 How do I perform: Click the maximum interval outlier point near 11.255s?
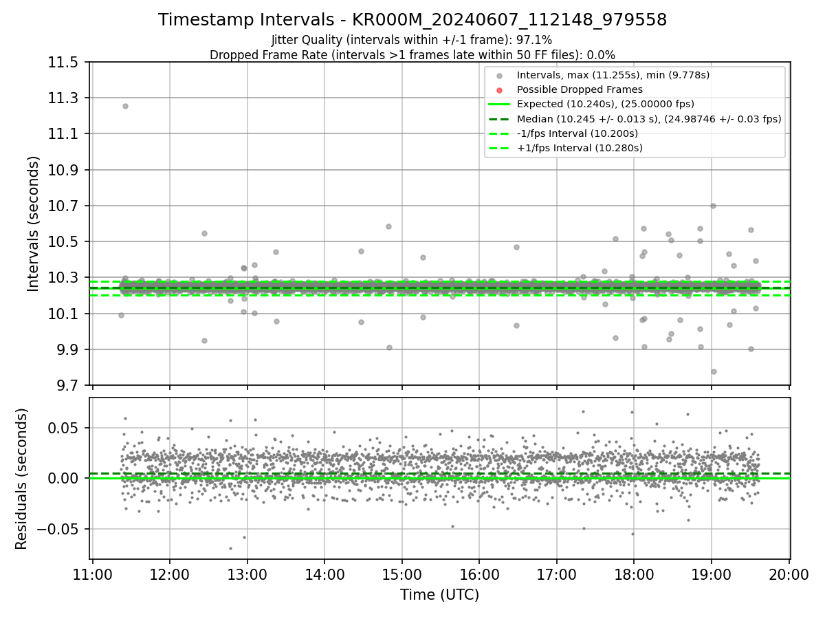(x=125, y=106)
